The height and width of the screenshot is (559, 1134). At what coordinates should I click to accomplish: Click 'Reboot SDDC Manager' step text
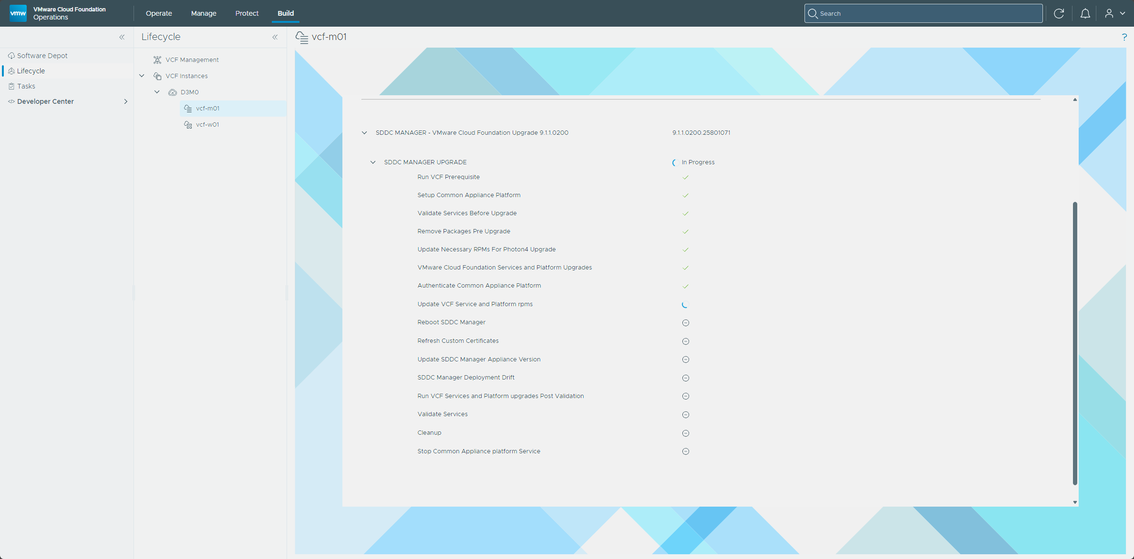451,322
